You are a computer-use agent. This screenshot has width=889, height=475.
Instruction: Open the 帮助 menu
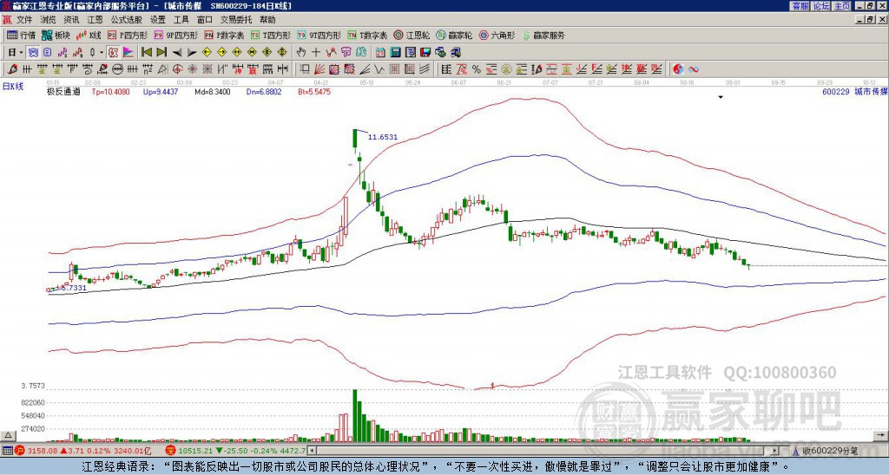pyautogui.click(x=267, y=20)
